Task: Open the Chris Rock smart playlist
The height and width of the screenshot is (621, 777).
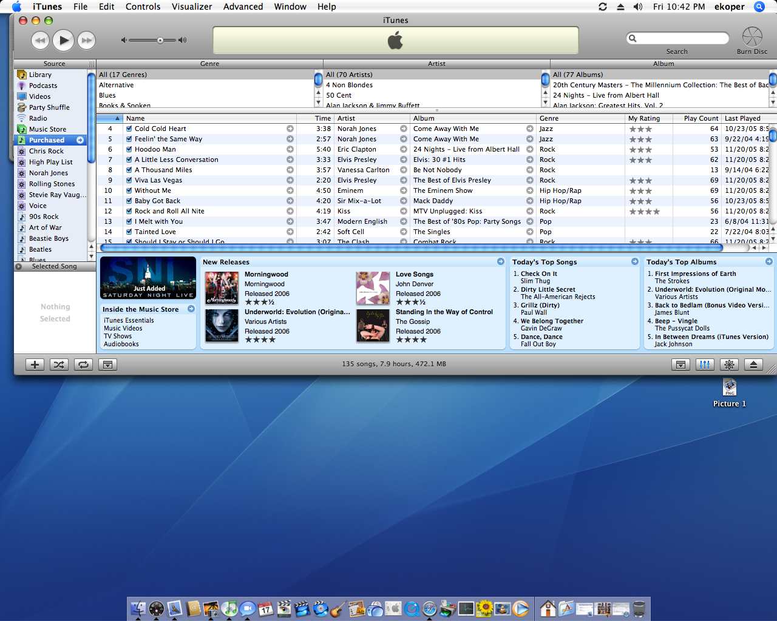Action: pyautogui.click(x=46, y=151)
